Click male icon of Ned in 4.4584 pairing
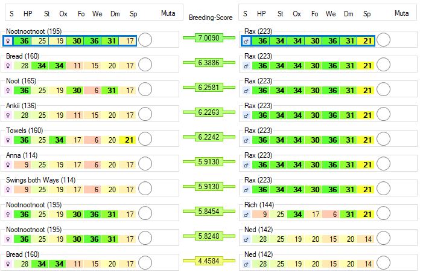The width and height of the screenshot is (426, 278). pos(246,264)
